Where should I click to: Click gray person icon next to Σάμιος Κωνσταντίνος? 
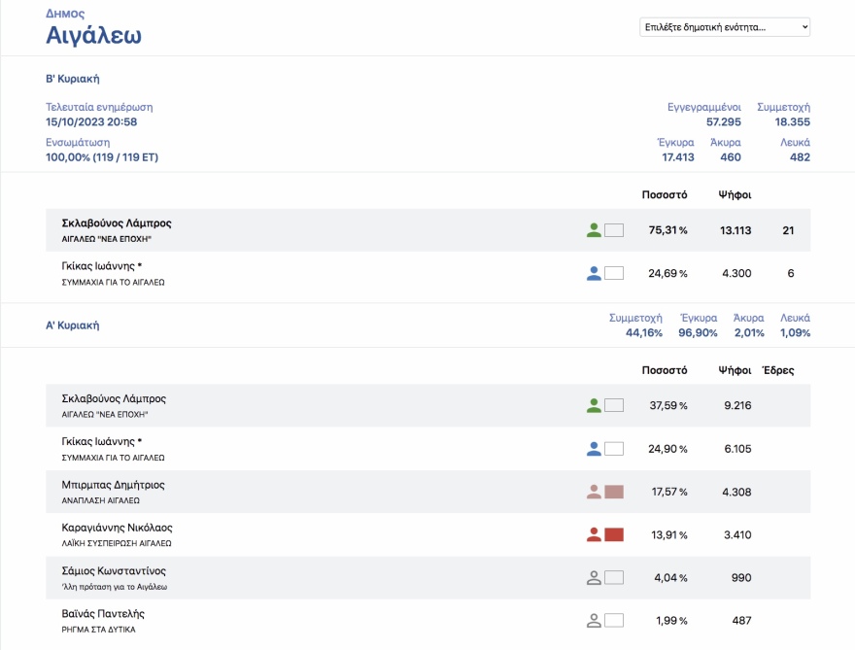click(594, 577)
